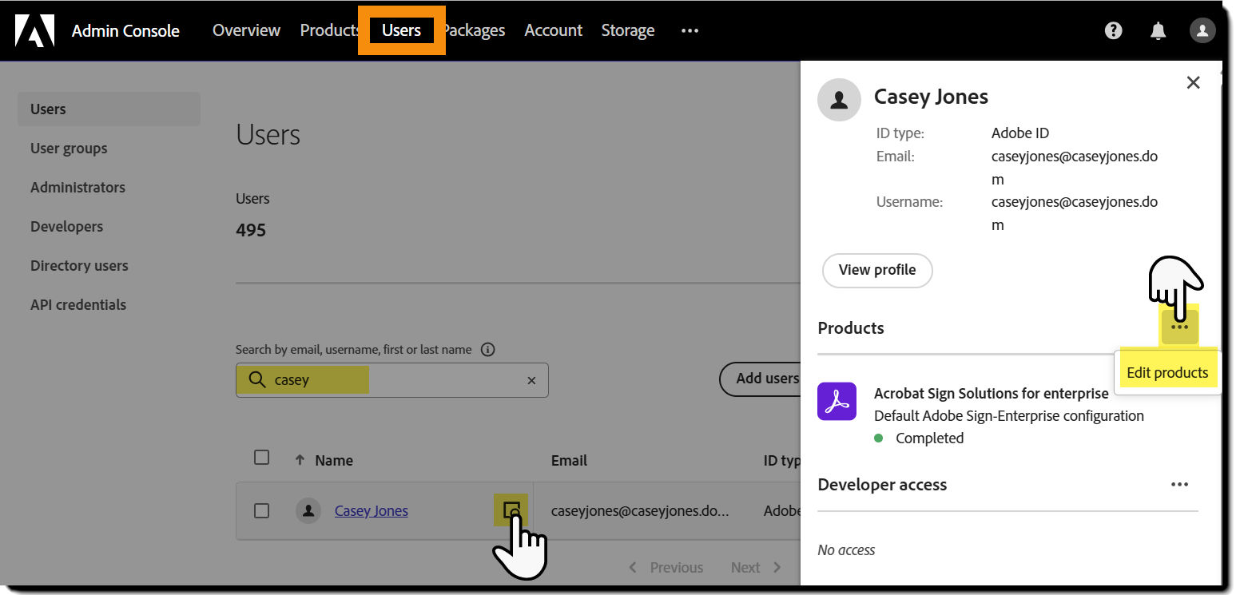
Task: Clear the search with the X icon
Action: tap(531, 380)
